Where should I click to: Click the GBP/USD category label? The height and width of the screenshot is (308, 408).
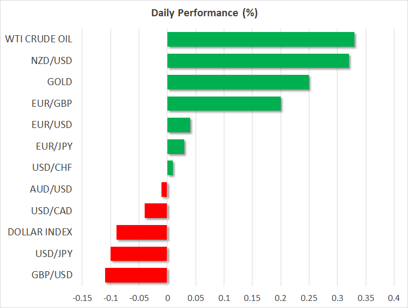[51, 275]
